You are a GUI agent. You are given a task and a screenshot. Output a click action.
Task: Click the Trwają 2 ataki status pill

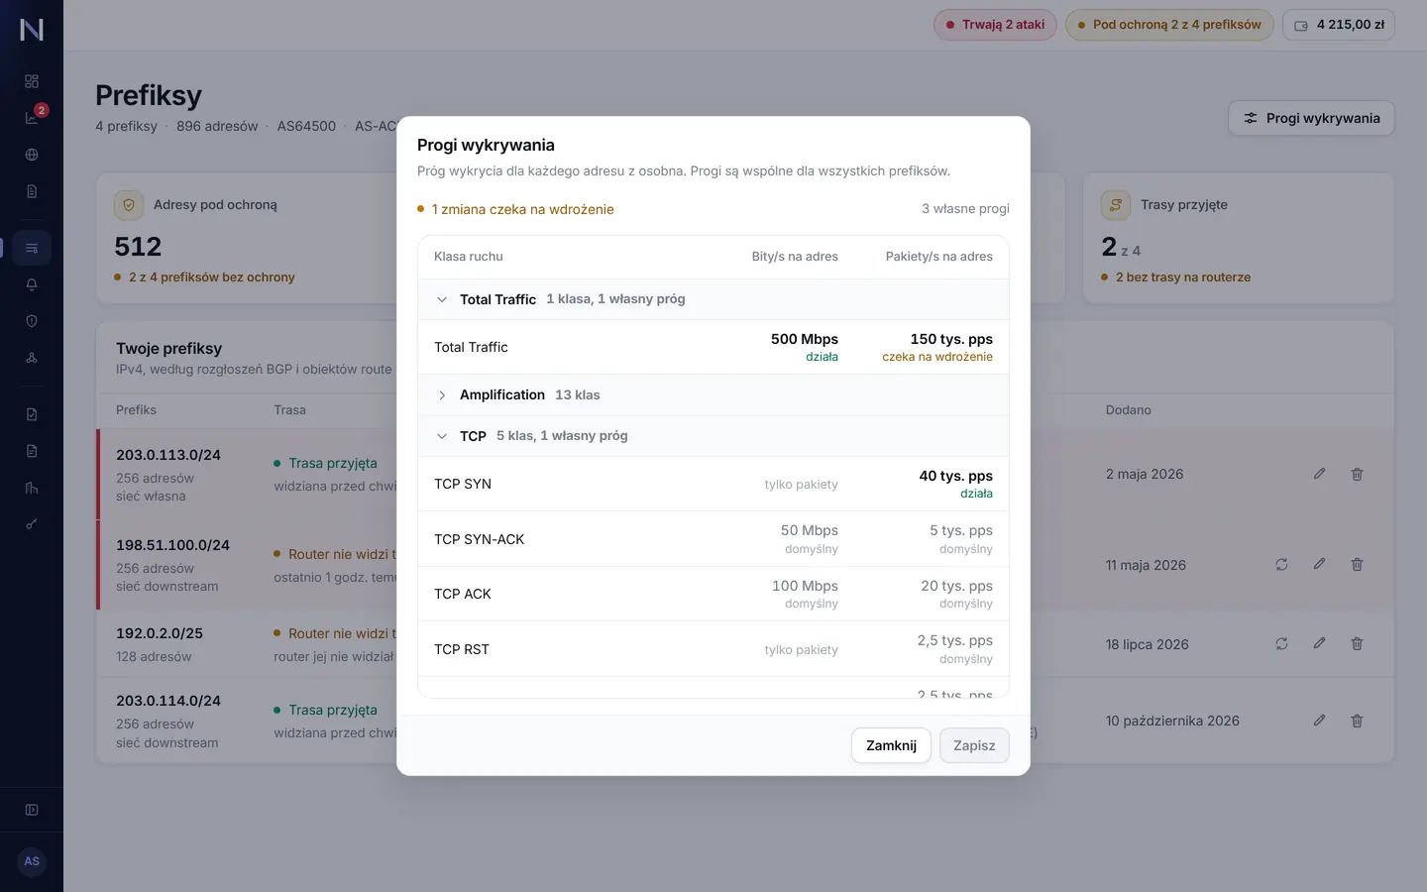tap(995, 25)
